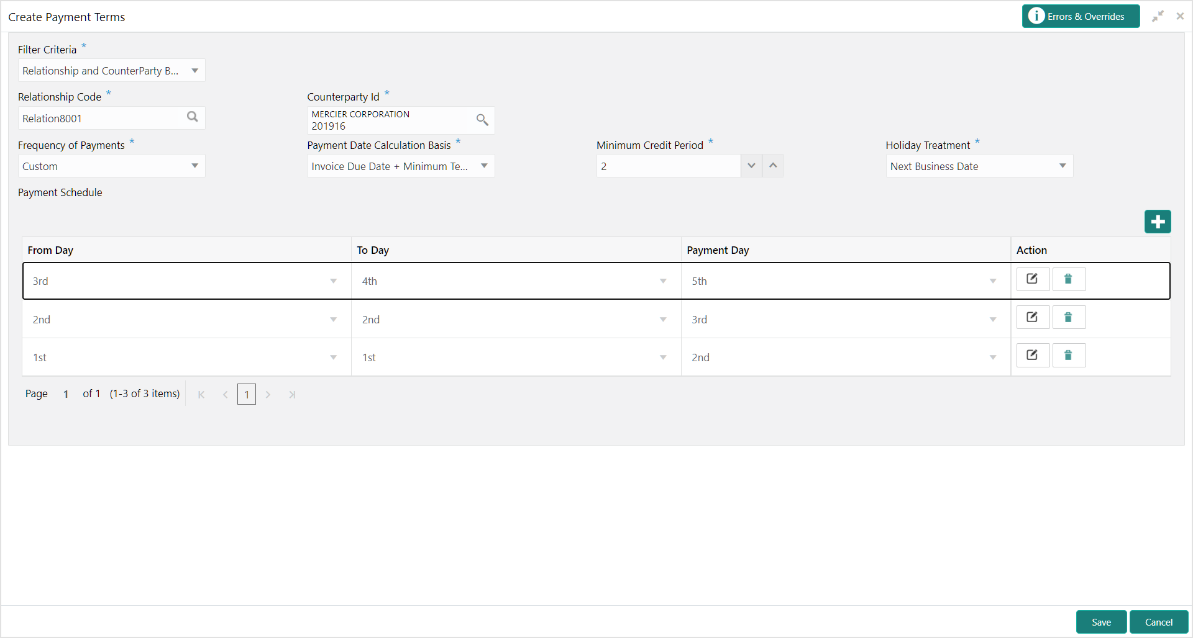1193x638 pixels.
Task: Click the Relationship Code search magnifier icon
Action: click(x=193, y=117)
